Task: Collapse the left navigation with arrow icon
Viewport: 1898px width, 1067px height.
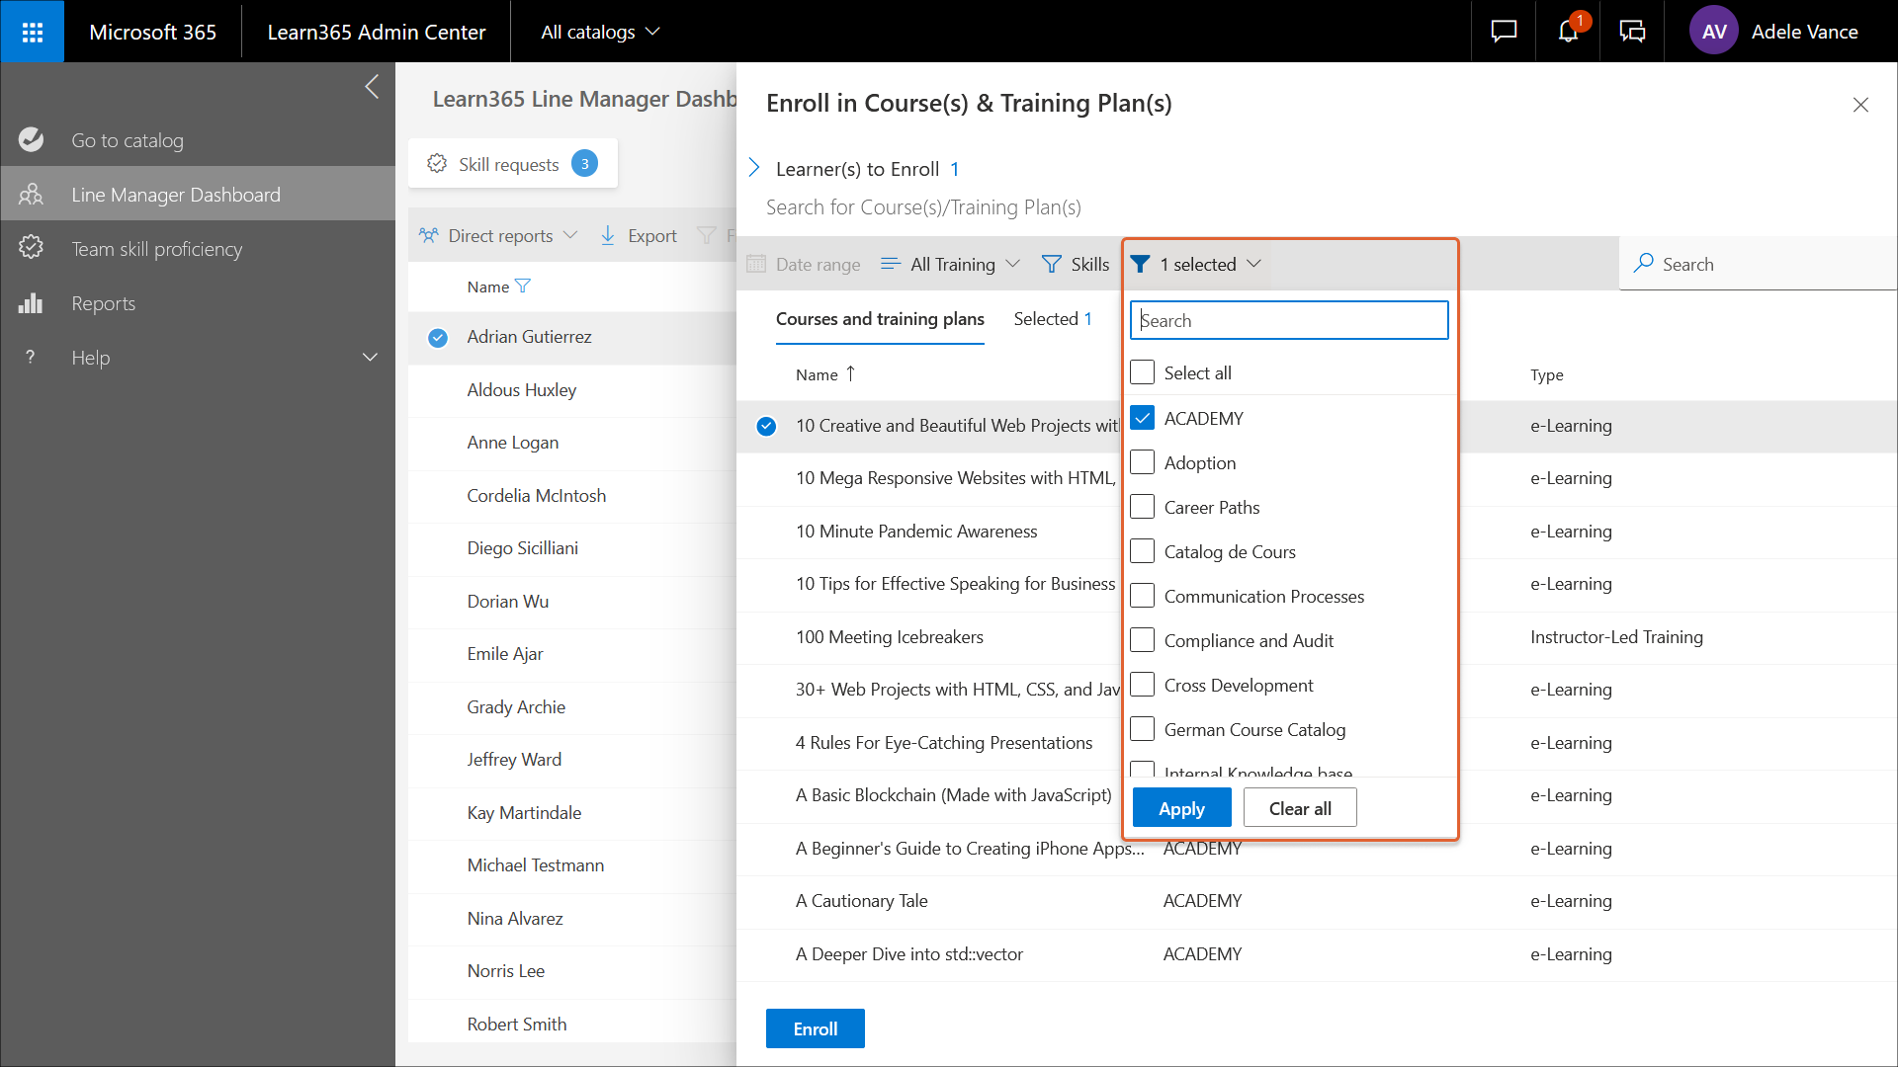Action: tap(372, 87)
